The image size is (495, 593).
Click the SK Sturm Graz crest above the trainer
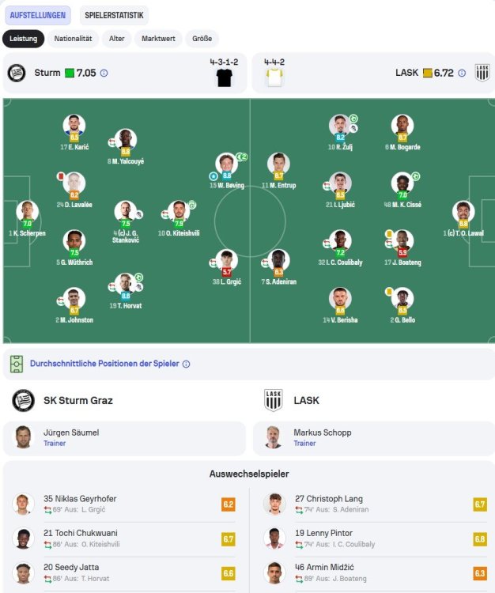pyautogui.click(x=23, y=400)
